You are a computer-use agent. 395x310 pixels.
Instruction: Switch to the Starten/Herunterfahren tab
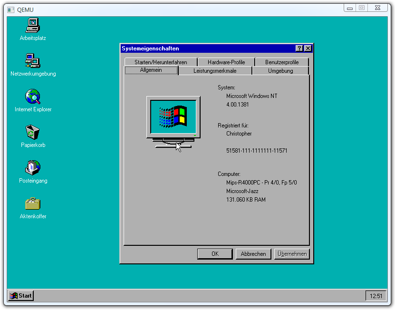pos(161,62)
